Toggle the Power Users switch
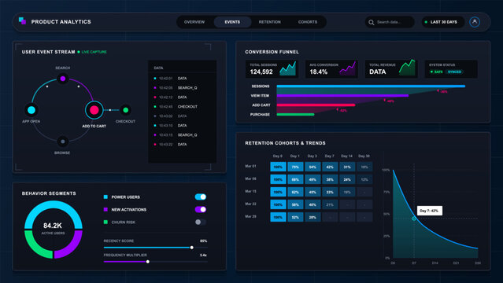Screen dimensions: 503x283 pos(201,197)
